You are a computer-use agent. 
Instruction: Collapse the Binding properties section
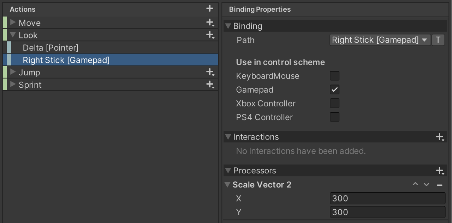tap(228, 26)
